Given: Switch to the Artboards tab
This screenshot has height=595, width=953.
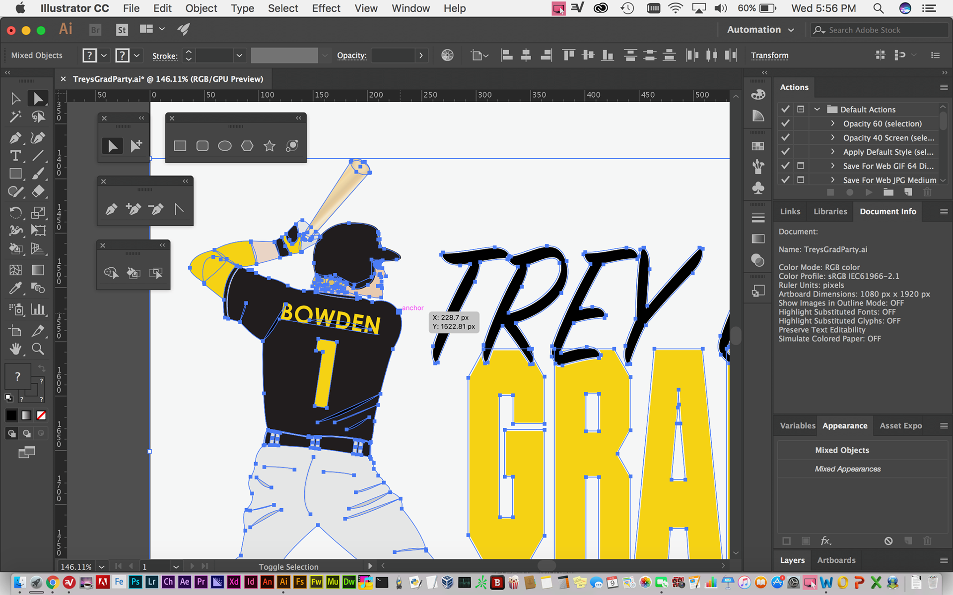Looking at the screenshot, I should [x=836, y=560].
